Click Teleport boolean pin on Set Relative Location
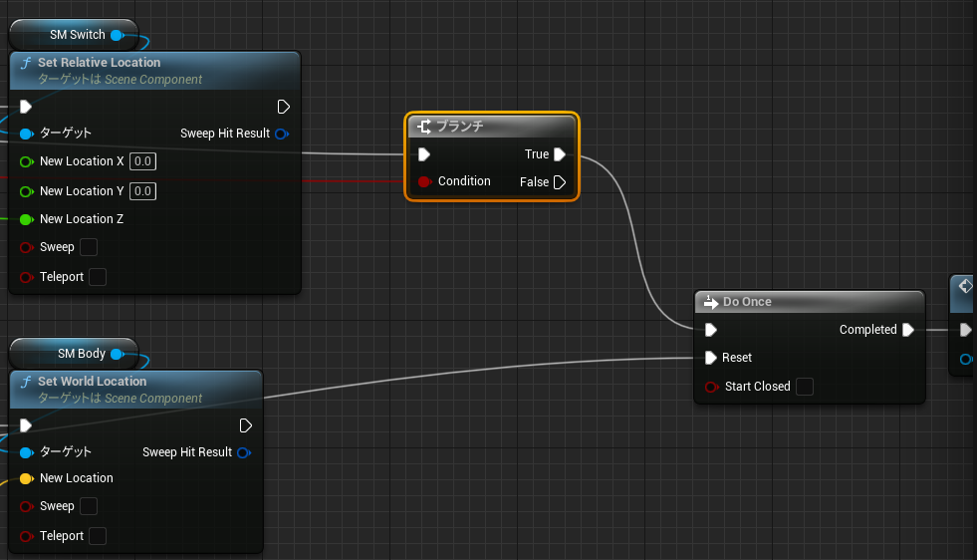 (26, 277)
